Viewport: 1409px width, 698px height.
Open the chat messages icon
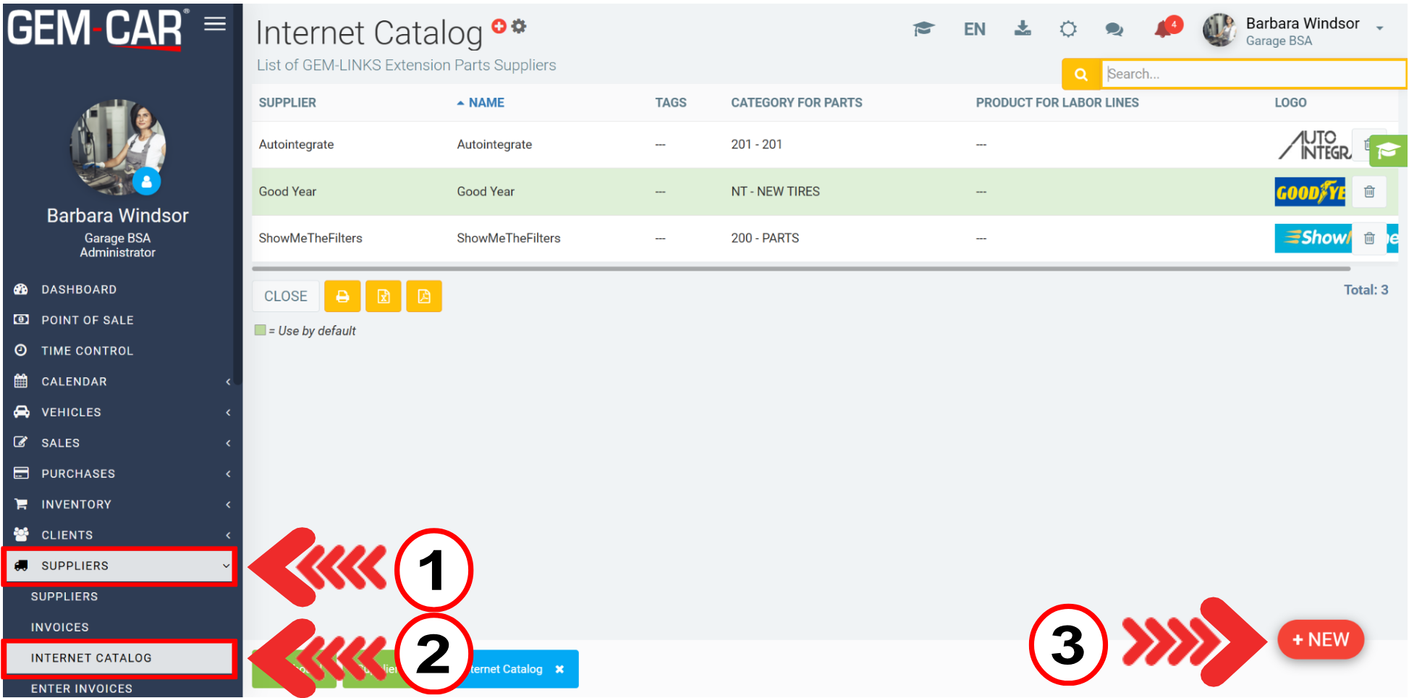pyautogui.click(x=1114, y=29)
